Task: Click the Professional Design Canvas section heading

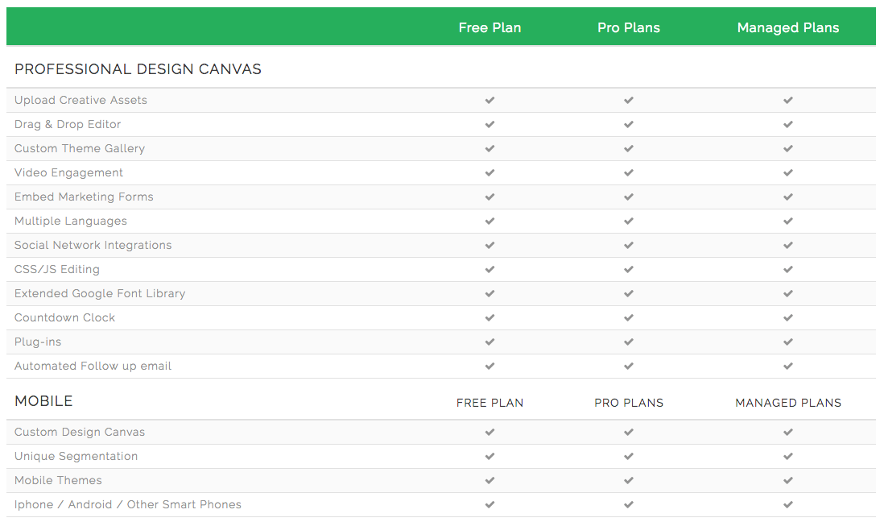Action: tap(138, 69)
